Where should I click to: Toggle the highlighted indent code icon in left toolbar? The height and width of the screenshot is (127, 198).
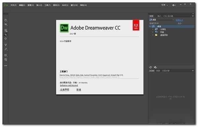tap(6, 35)
